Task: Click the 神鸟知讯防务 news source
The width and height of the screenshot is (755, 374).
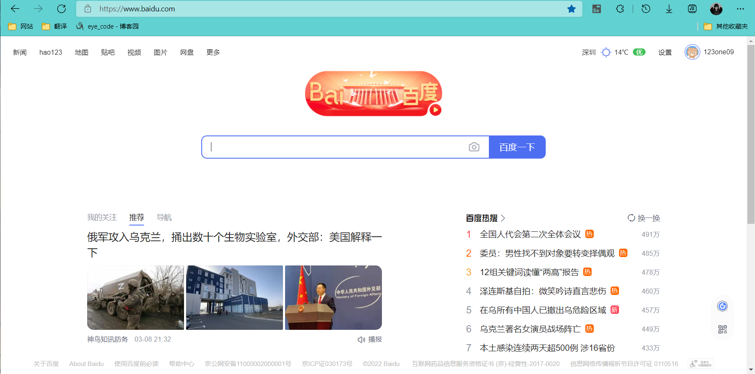Action: [x=107, y=340]
